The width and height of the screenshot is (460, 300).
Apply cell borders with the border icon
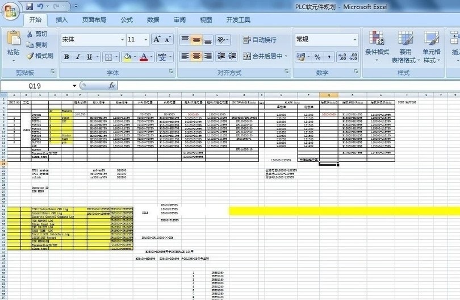[108, 57]
